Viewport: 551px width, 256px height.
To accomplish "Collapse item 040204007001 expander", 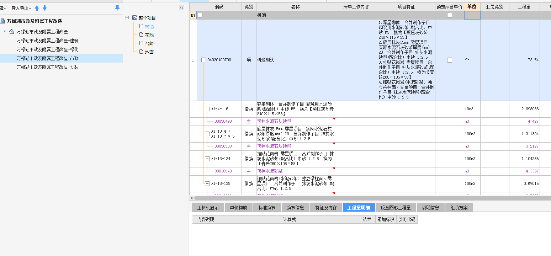I will (204, 60).
